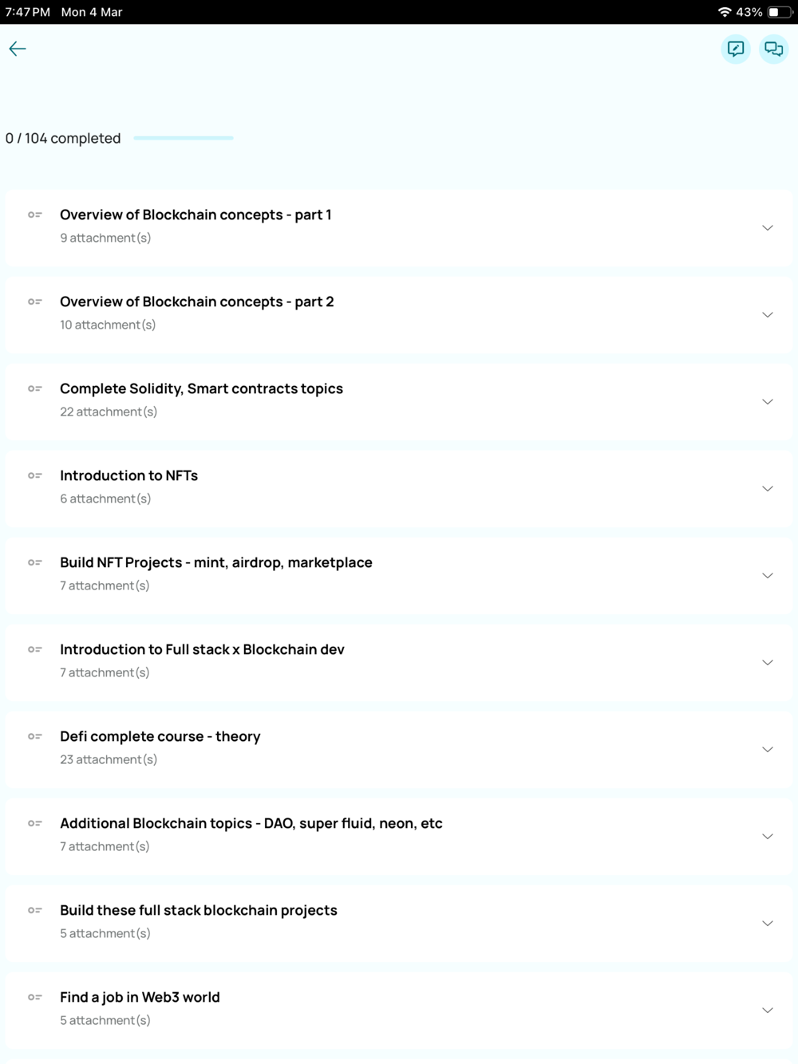Click section icon beside Additional Blockchain topics
Viewport: 798px width, 1064px height.
click(35, 823)
